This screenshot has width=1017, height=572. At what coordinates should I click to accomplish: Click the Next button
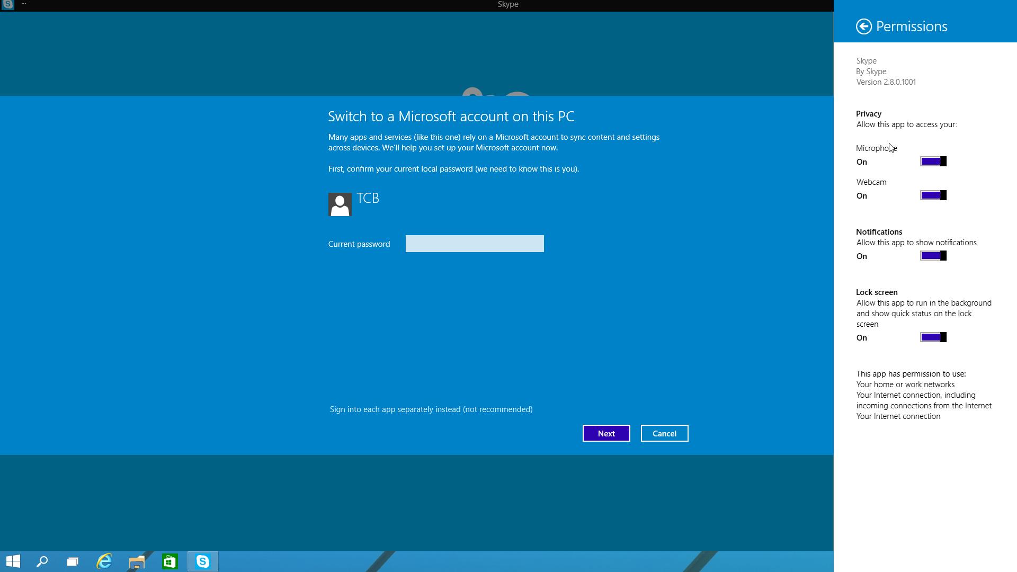point(606,433)
